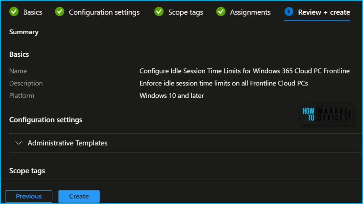Screen dimensions: 363x204
Task: Click the Previous button
Action: [x=29, y=196]
